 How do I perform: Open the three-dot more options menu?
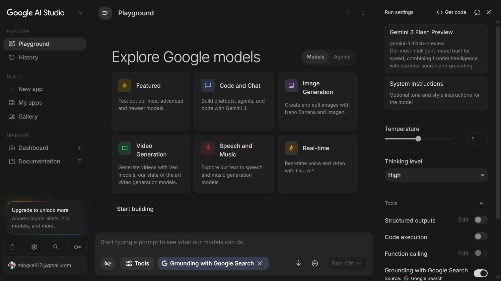[x=363, y=13]
